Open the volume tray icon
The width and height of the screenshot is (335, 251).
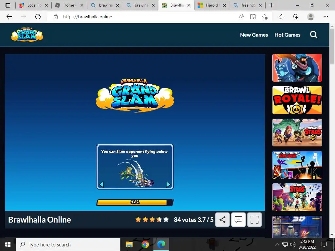click(293, 244)
